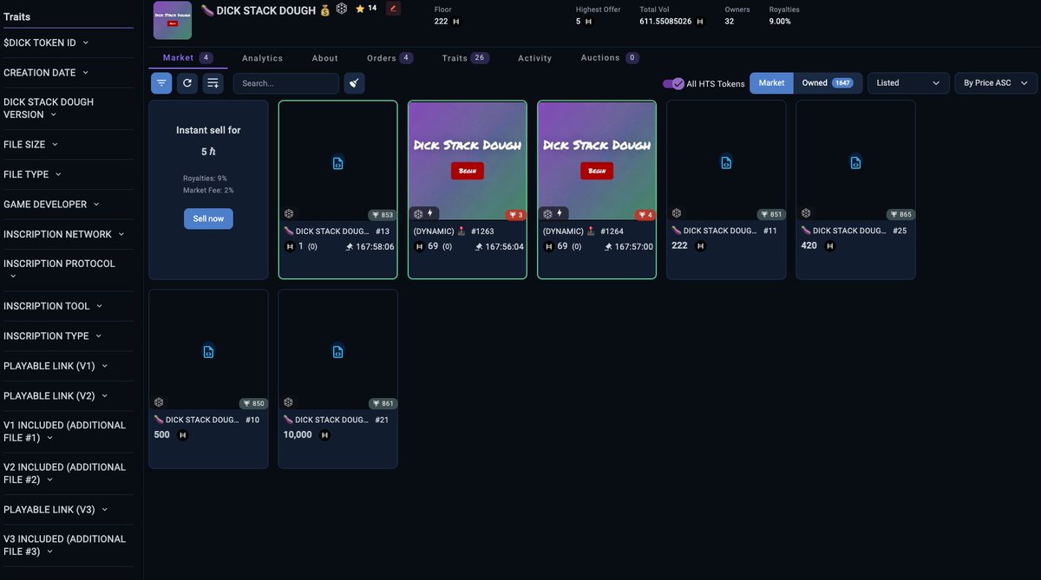Expand the INSCRIPTION NETWORK trait filter
Image resolution: width=1041 pixels, height=580 pixels.
coord(64,234)
